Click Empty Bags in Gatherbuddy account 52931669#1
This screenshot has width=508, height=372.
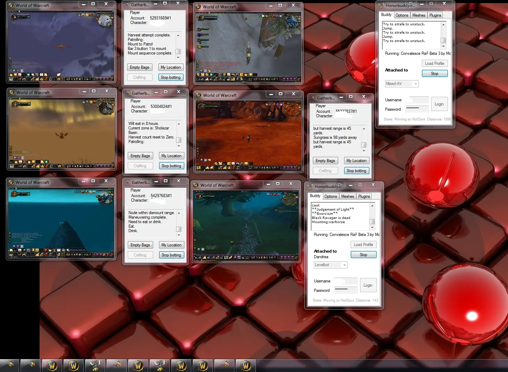139,67
